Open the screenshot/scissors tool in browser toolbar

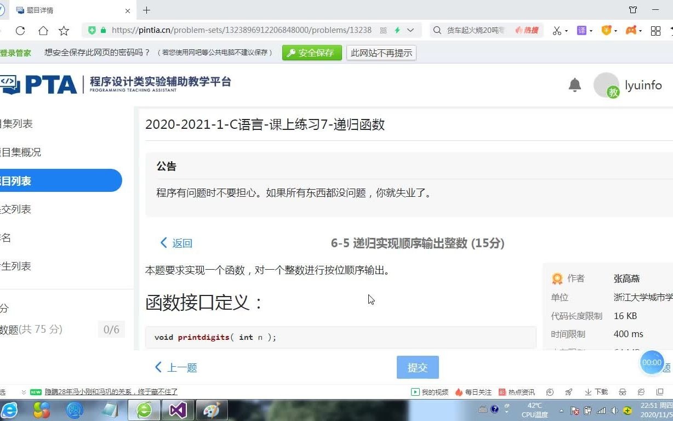pos(557,30)
